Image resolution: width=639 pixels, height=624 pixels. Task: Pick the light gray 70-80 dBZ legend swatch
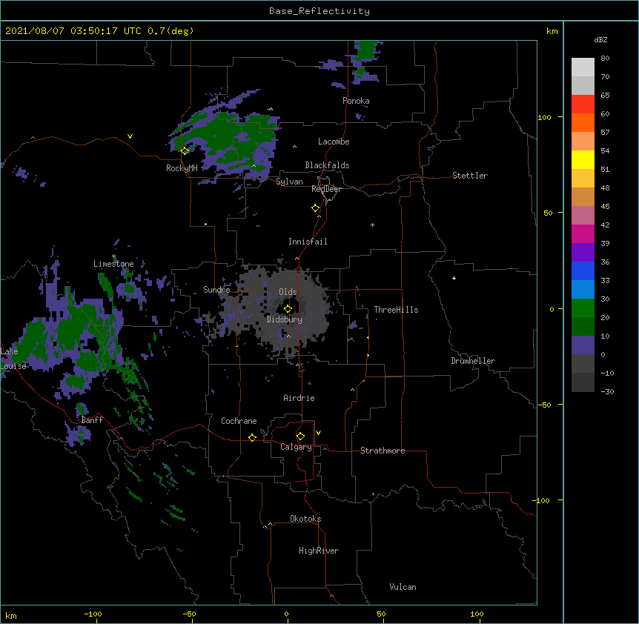click(583, 67)
